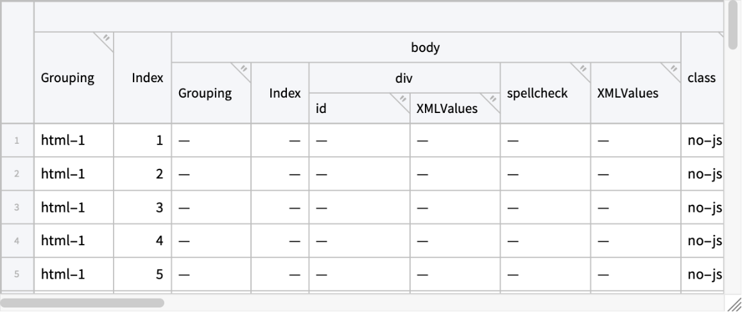Click corner icon in body XMLValues header
Viewport: 742px width, 312px height.
coord(673,69)
